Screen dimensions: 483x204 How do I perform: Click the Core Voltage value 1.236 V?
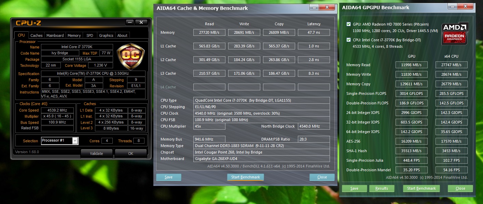[100, 65]
